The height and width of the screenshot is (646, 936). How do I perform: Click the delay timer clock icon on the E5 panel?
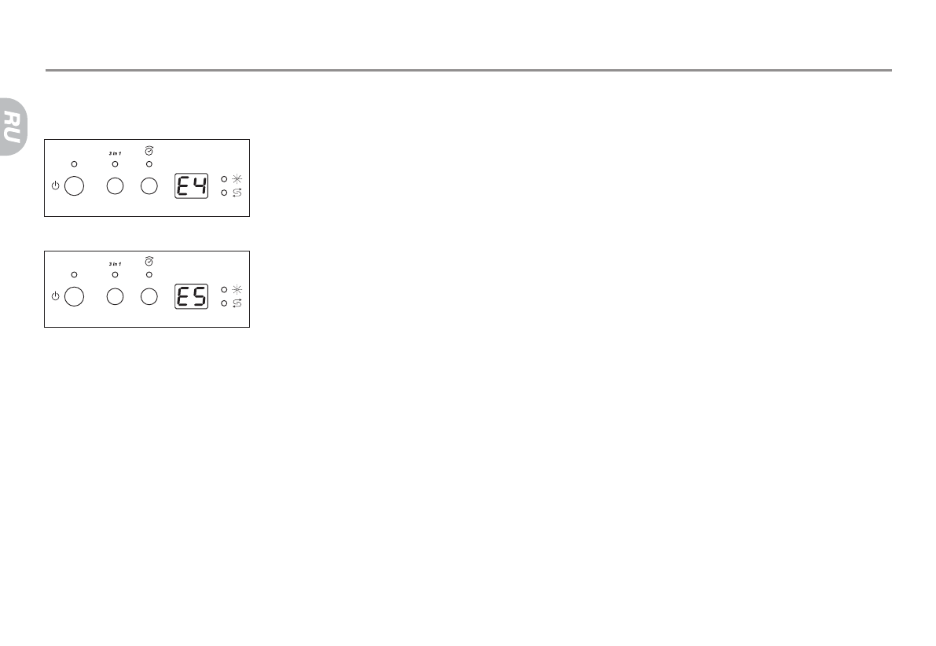pyautogui.click(x=149, y=261)
